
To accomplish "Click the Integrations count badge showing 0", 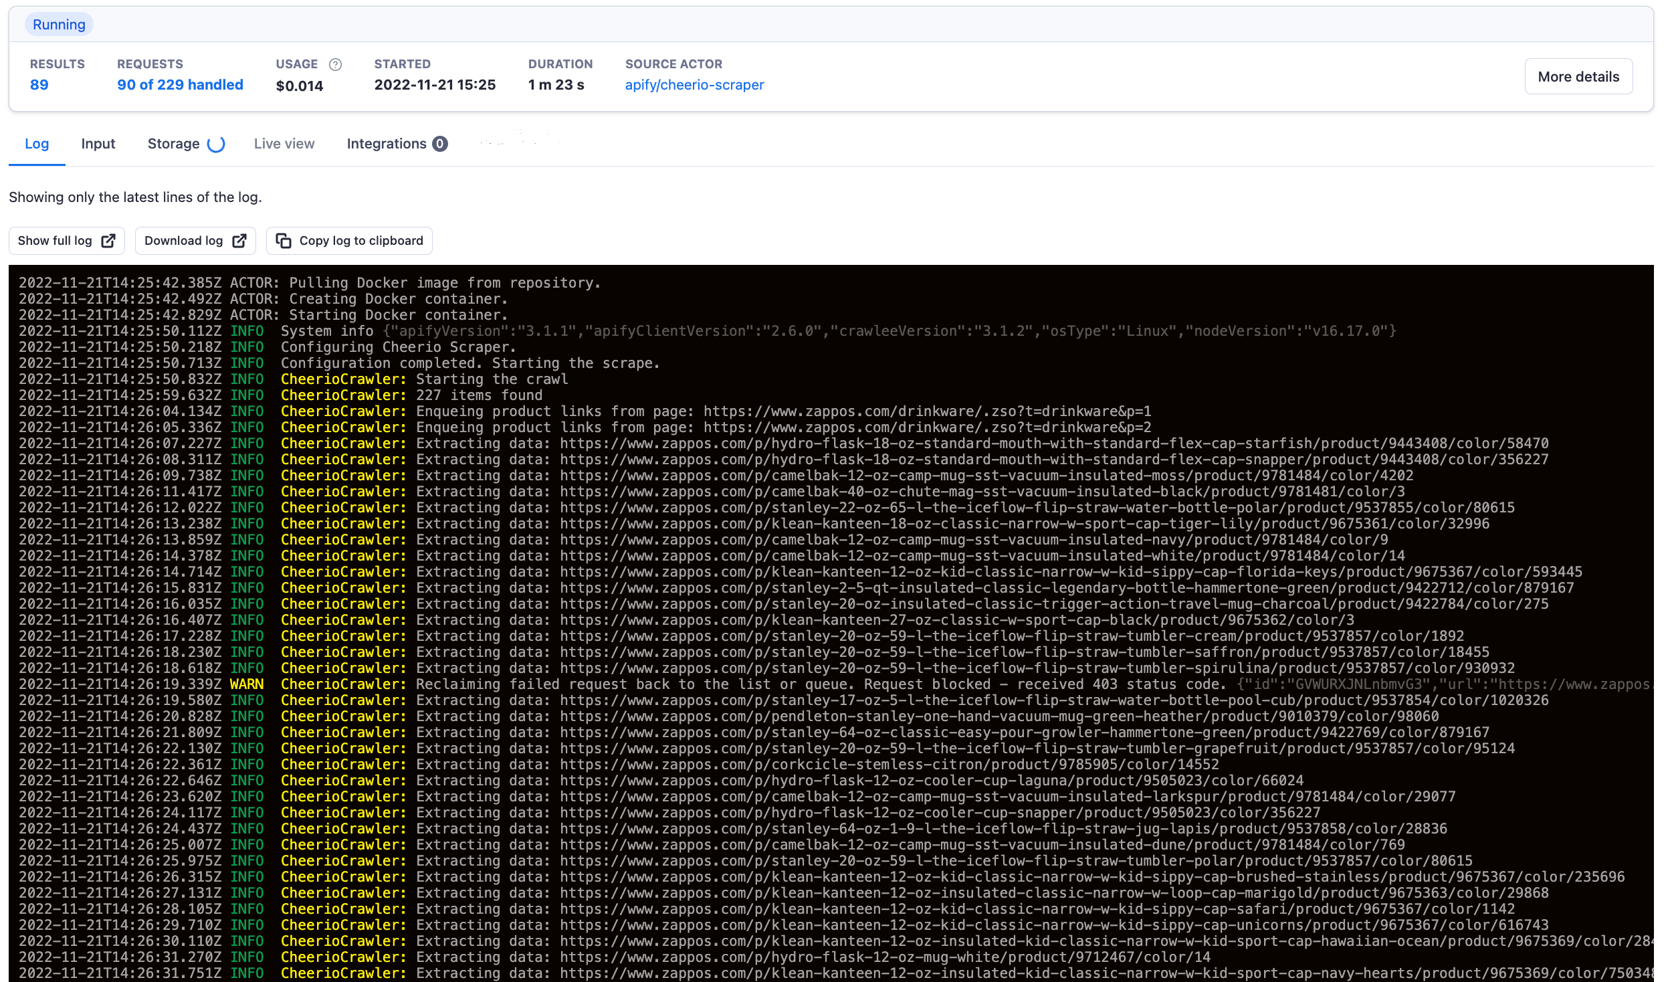I will pyautogui.click(x=439, y=143).
